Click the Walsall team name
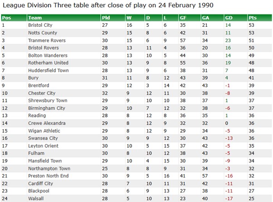The height and width of the screenshot is (202, 273). tap(36, 198)
